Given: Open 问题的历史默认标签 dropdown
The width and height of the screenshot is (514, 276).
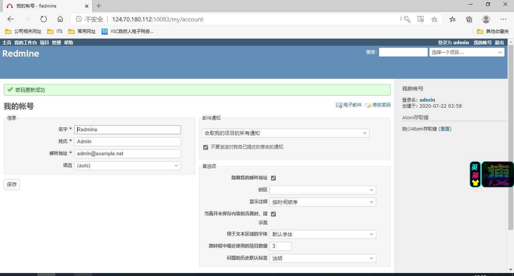Looking at the screenshot, I should point(323,258).
